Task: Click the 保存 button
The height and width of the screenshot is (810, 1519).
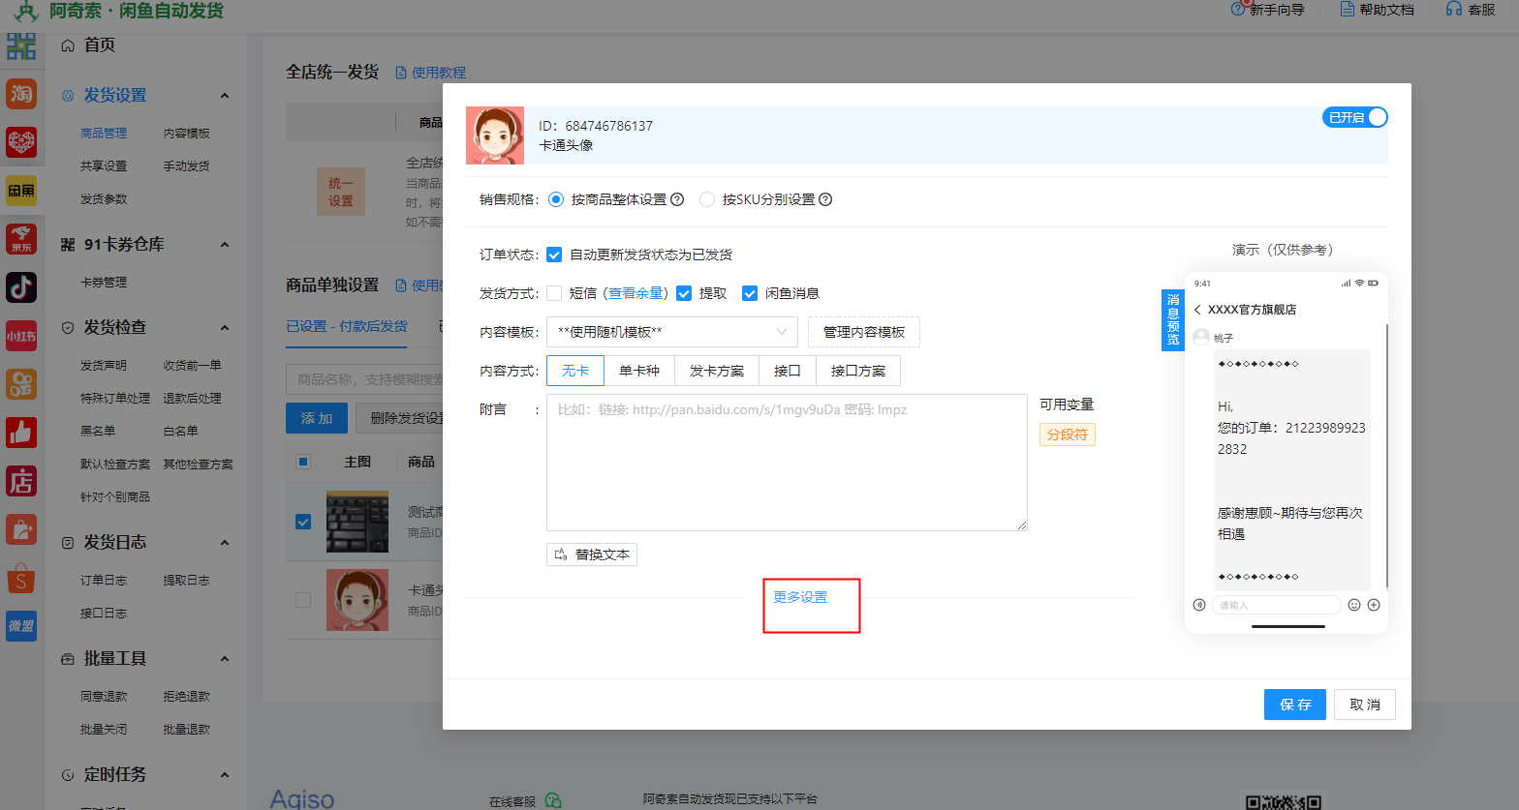Action: (x=1295, y=705)
